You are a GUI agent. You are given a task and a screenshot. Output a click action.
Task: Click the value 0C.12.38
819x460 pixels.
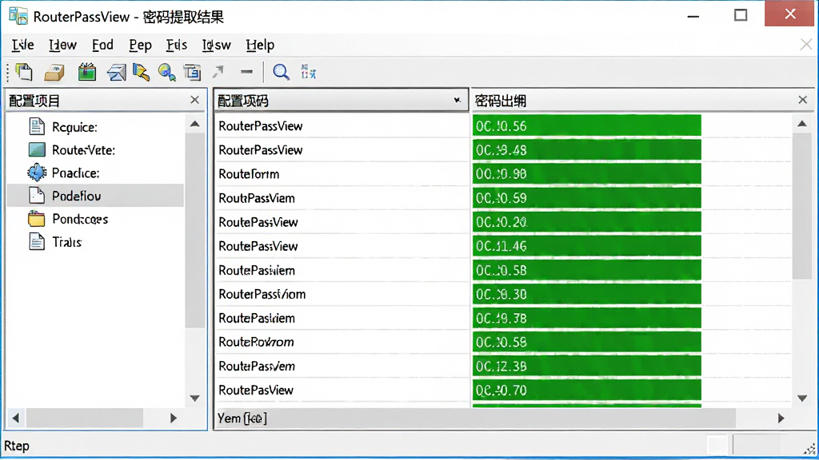[501, 366]
